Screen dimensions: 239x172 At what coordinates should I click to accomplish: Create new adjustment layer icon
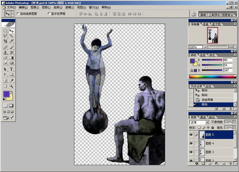pyautogui.click(x=217, y=164)
